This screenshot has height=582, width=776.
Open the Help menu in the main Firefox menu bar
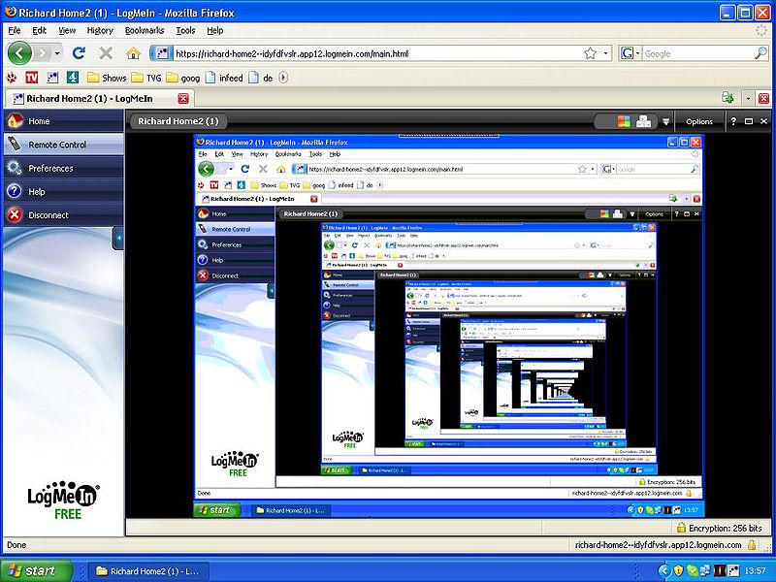click(x=214, y=31)
